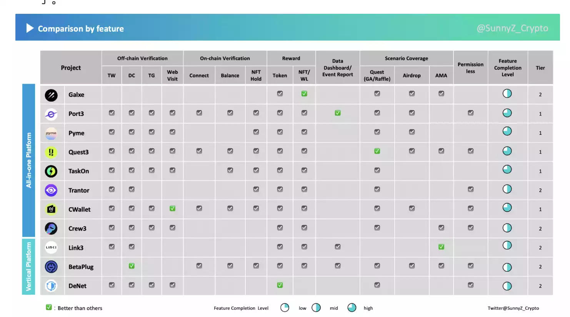
Task: Select the BetaPlug plug logo icon
Action: (x=51, y=267)
